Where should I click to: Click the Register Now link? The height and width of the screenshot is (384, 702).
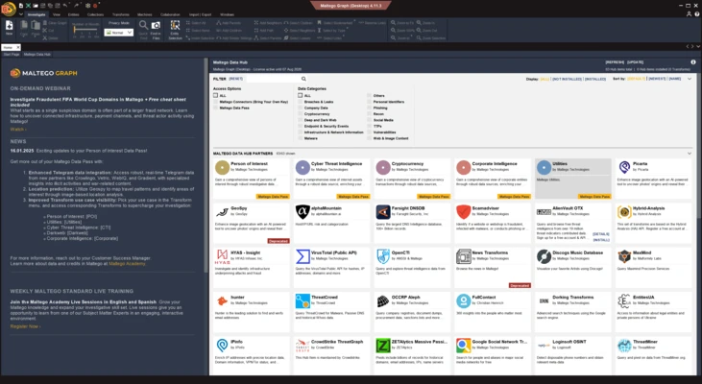25,326
